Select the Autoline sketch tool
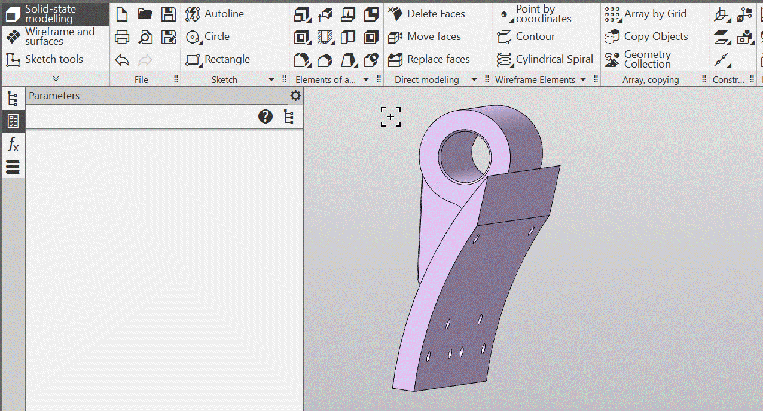This screenshot has width=763, height=411. coord(215,14)
